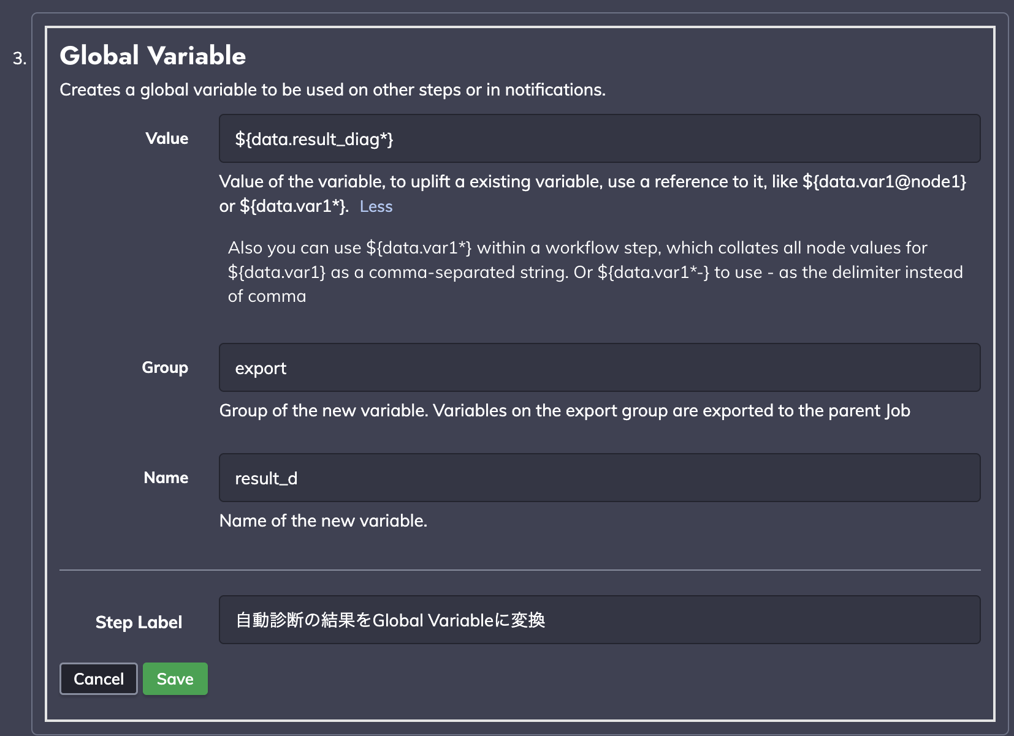The image size is (1014, 736).
Task: Click the Name field with result_d
Action: pos(600,478)
